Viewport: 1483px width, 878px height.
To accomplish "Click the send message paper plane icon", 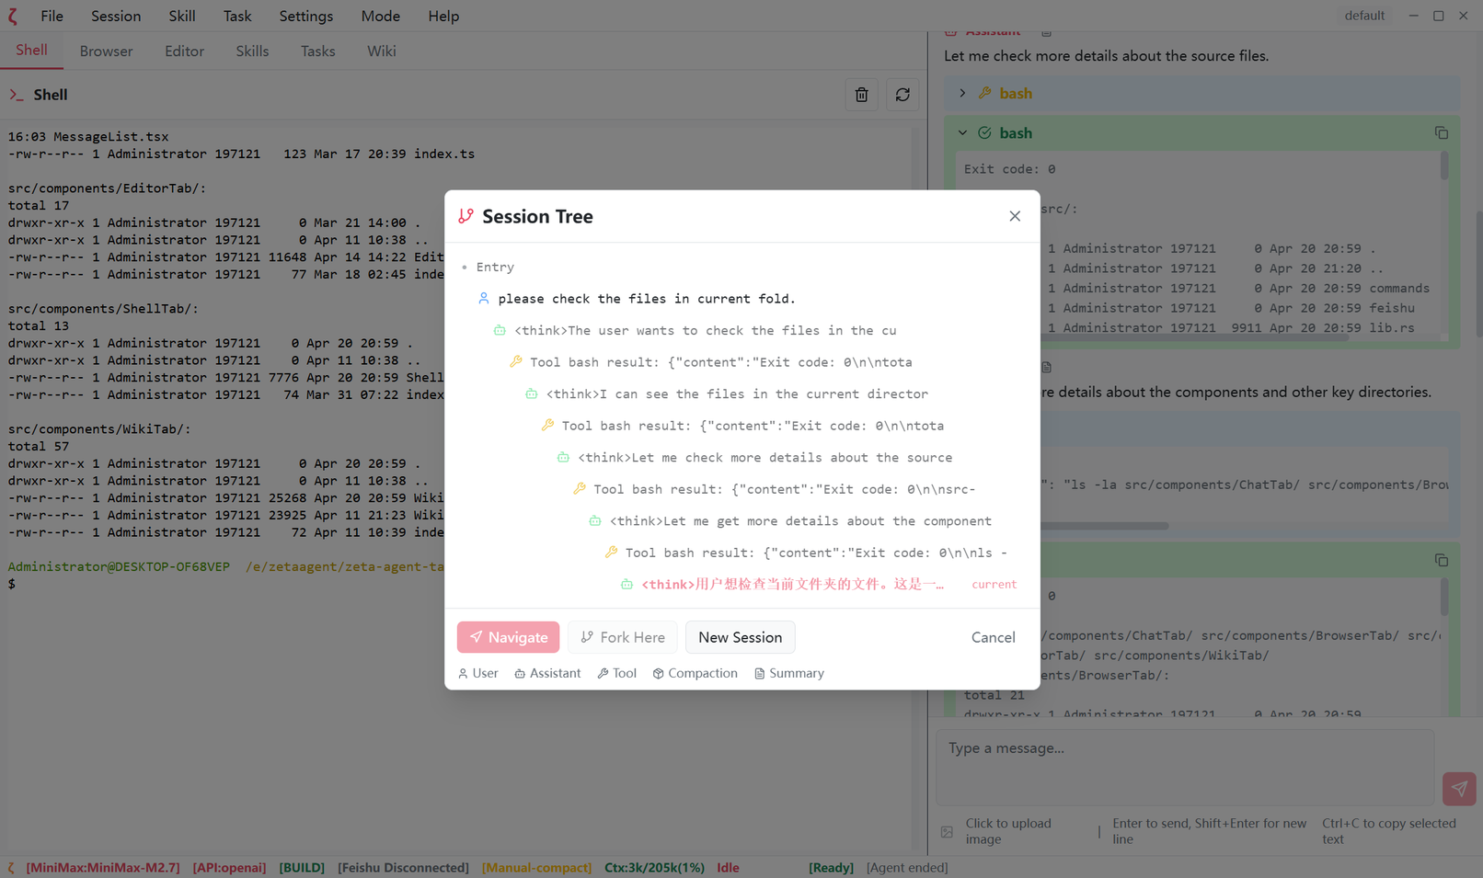I will (1459, 788).
